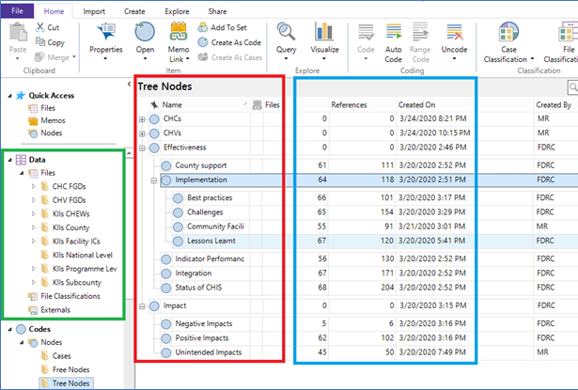578x390 pixels.
Task: Click Create As Code button
Action: [x=235, y=42]
